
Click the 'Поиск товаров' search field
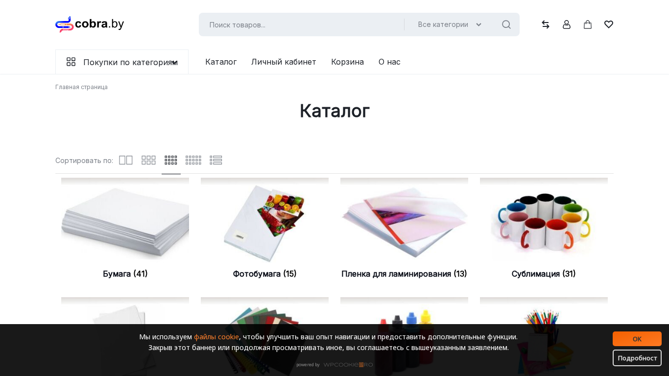pyautogui.click(x=301, y=24)
